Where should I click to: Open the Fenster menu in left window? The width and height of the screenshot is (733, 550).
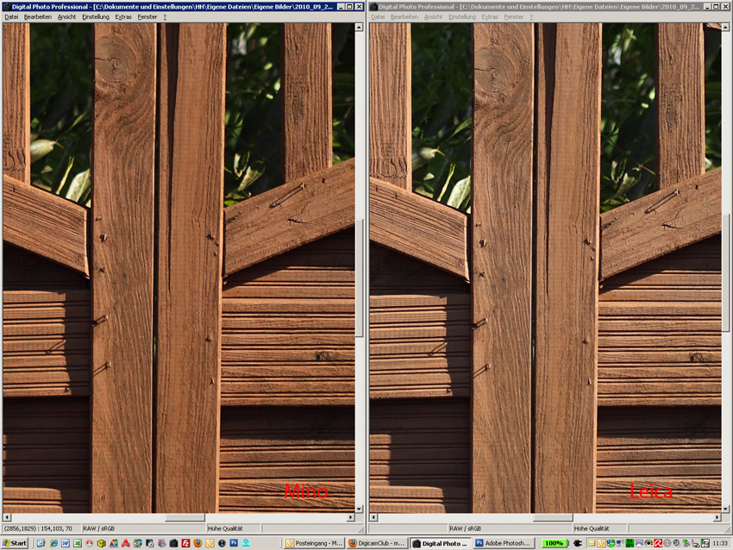click(147, 17)
